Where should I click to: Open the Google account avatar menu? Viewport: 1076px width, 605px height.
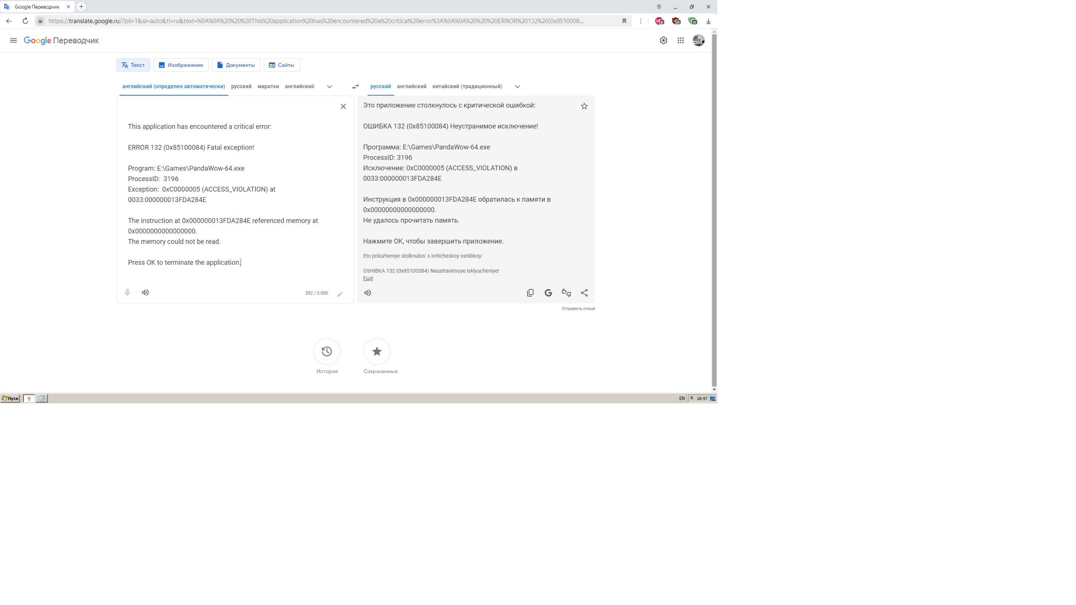(x=699, y=40)
